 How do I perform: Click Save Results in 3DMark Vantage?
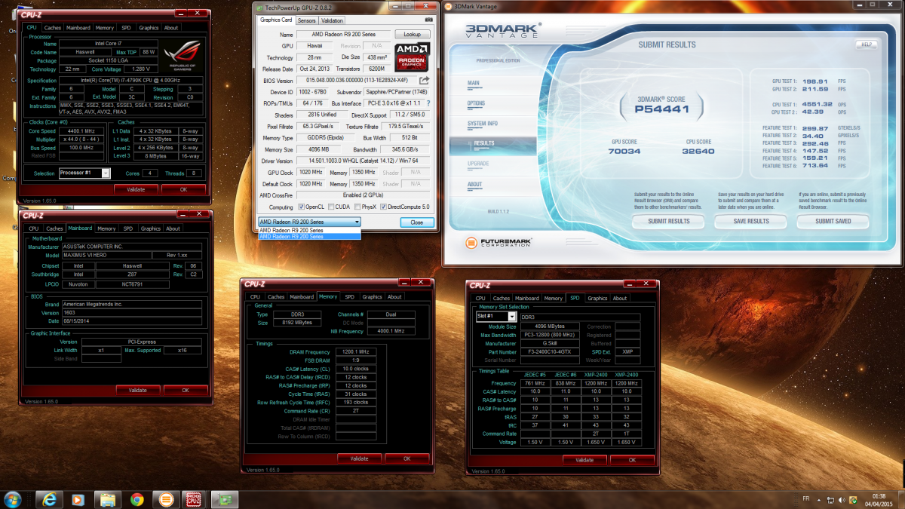(x=751, y=221)
